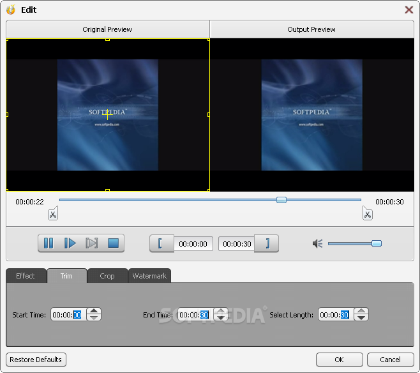Open the Effect tab
This screenshot has width=420, height=373.
(26, 276)
